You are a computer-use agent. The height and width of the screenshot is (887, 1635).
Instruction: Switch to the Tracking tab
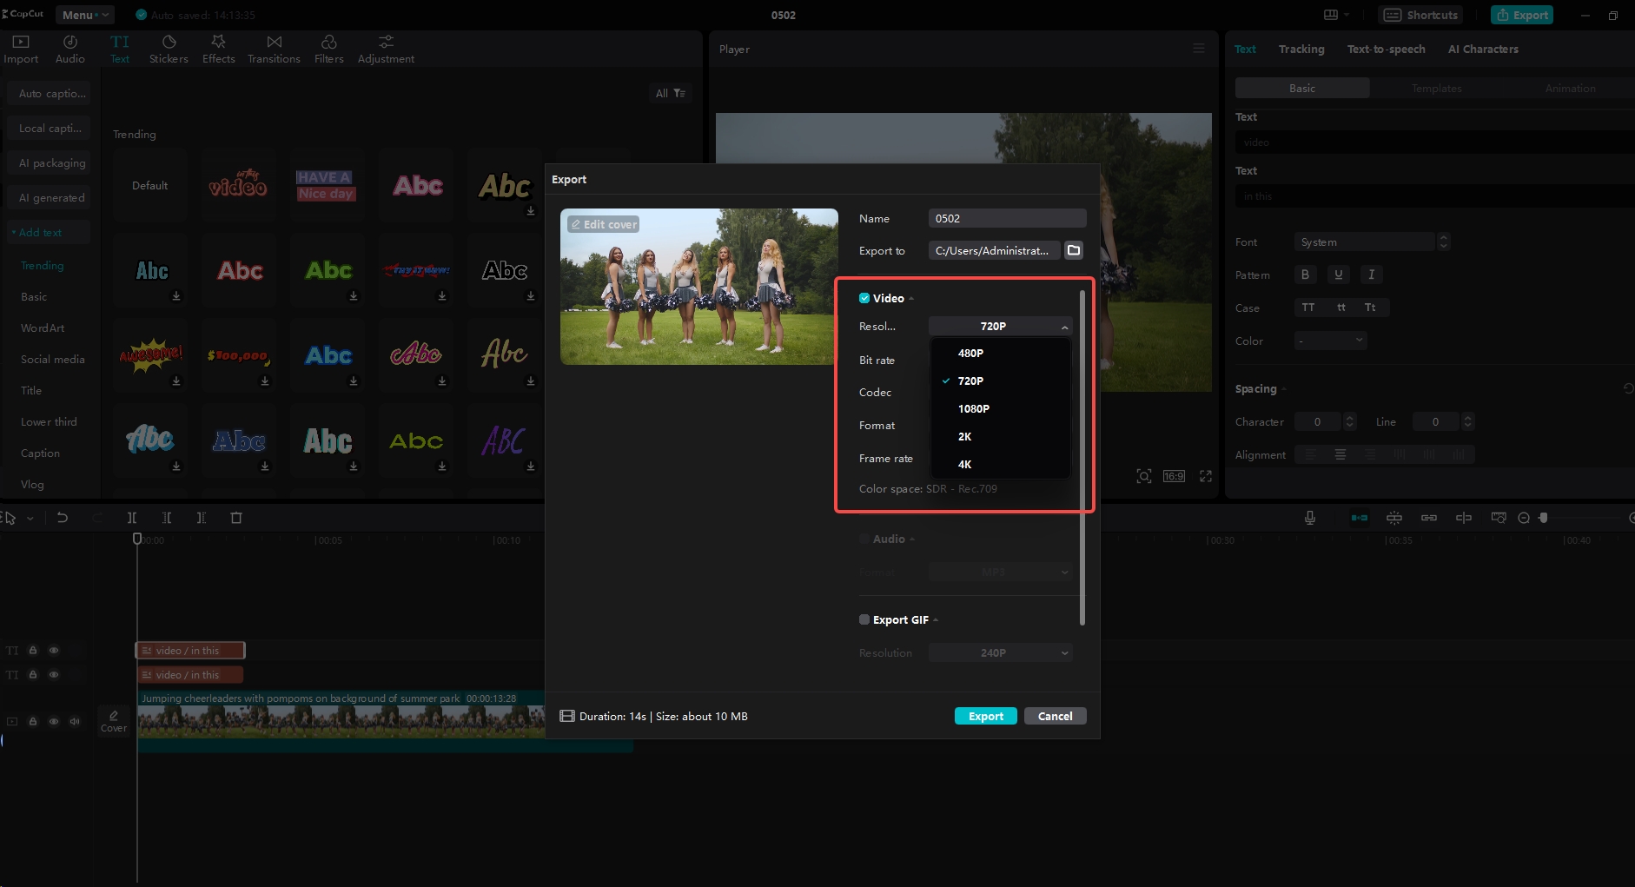pyautogui.click(x=1301, y=49)
